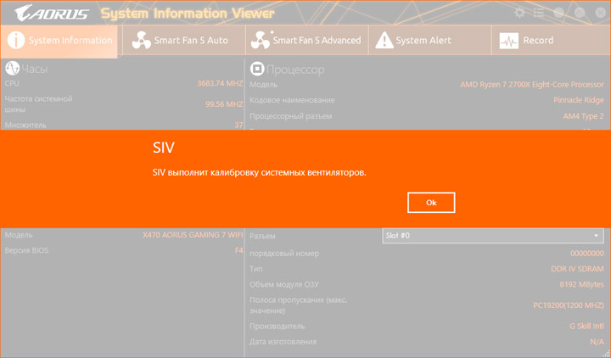Select CPU frequency value 3683.74 MHZ
This screenshot has width=611, height=358.
pos(220,83)
